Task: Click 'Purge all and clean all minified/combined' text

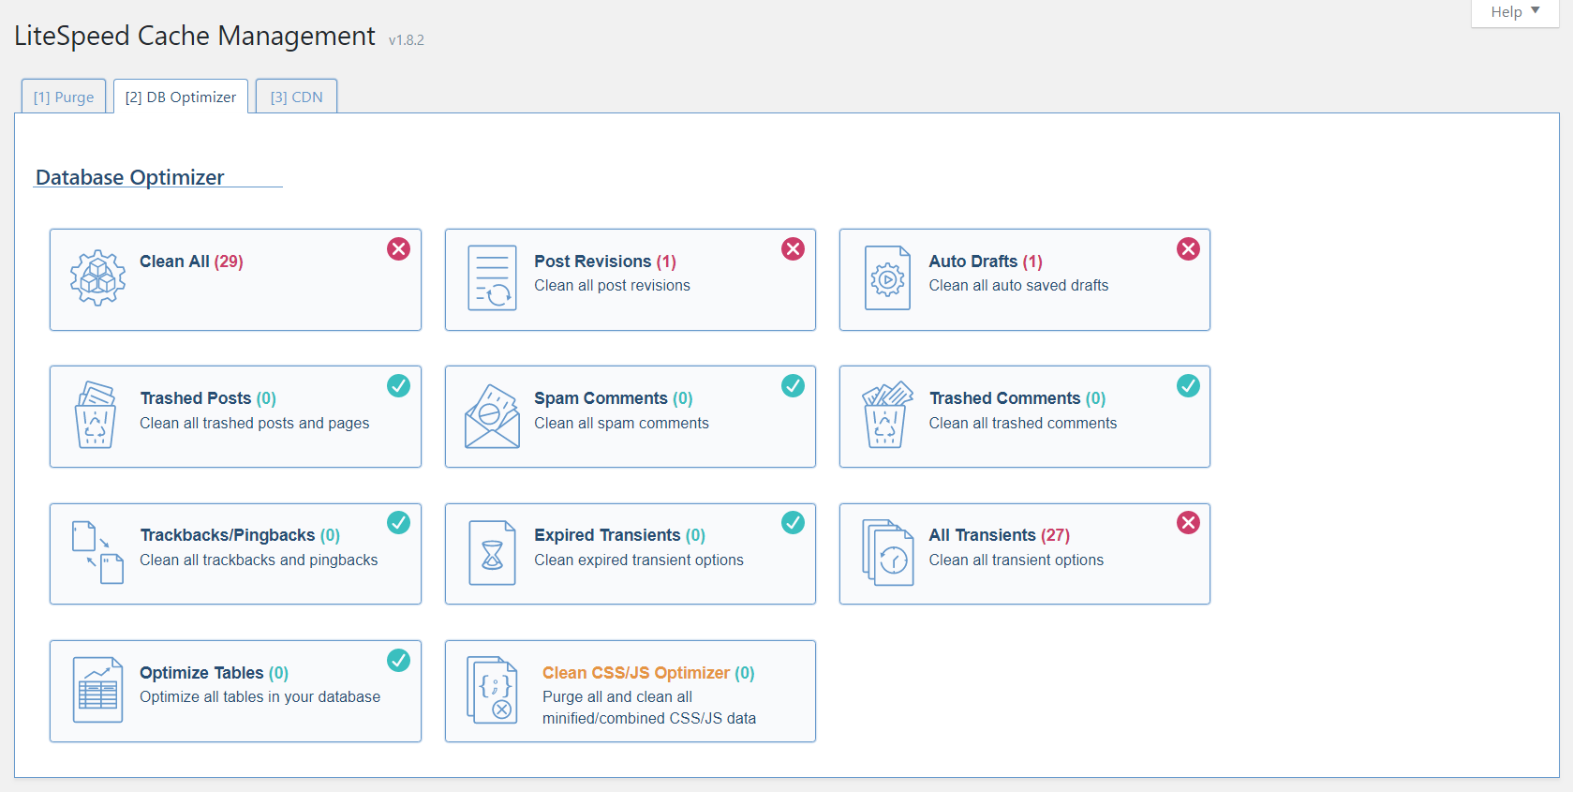Action: (649, 708)
